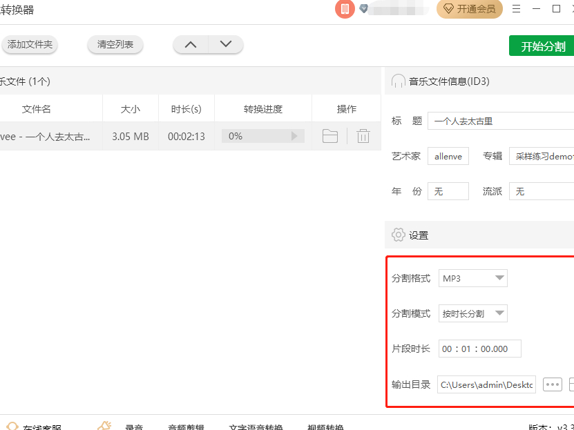Image resolution: width=574 pixels, height=430 pixels.
Task: Move the file up with the up arrow
Action: pyautogui.click(x=191, y=44)
